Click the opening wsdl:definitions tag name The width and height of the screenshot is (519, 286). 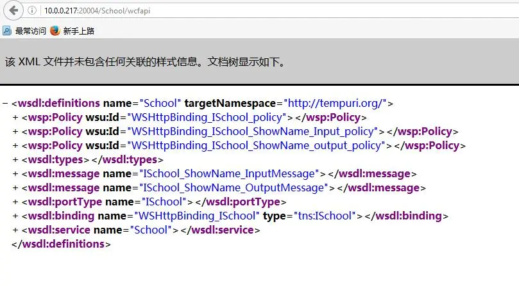coord(59,104)
